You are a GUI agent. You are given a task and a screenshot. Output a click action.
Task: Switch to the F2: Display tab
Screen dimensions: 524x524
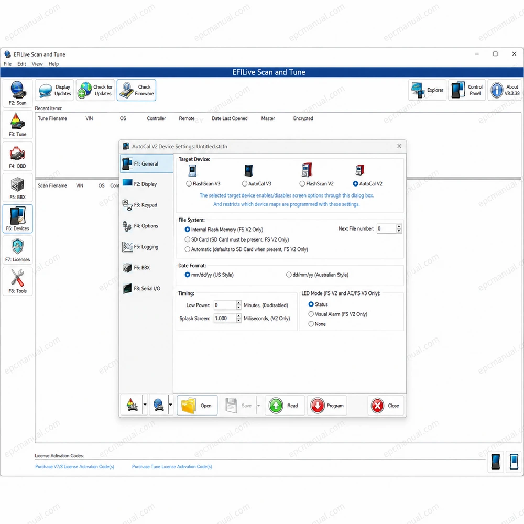[146, 184]
